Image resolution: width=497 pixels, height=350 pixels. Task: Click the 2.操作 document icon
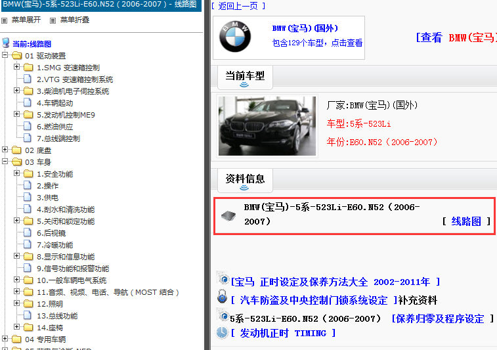coord(28,185)
